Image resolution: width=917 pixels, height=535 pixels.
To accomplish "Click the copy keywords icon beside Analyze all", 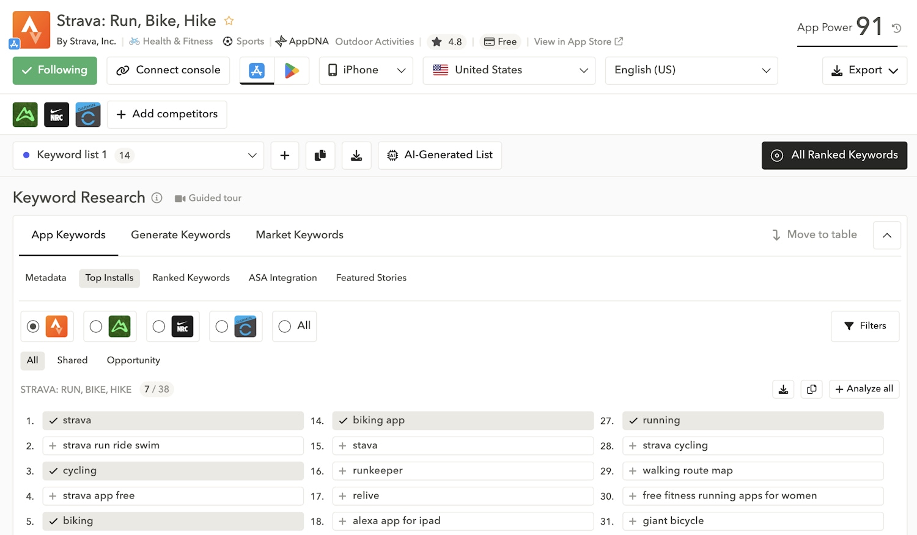I will click(x=811, y=389).
